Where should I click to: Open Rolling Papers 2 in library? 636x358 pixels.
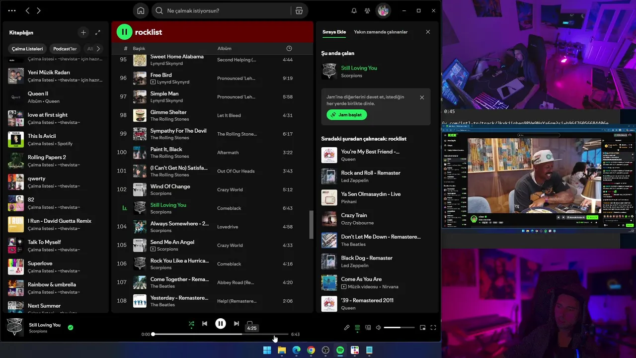55,161
